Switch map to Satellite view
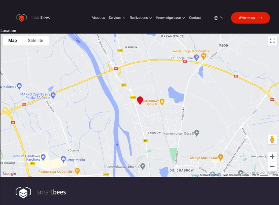This screenshot has width=279, height=205. (35, 41)
